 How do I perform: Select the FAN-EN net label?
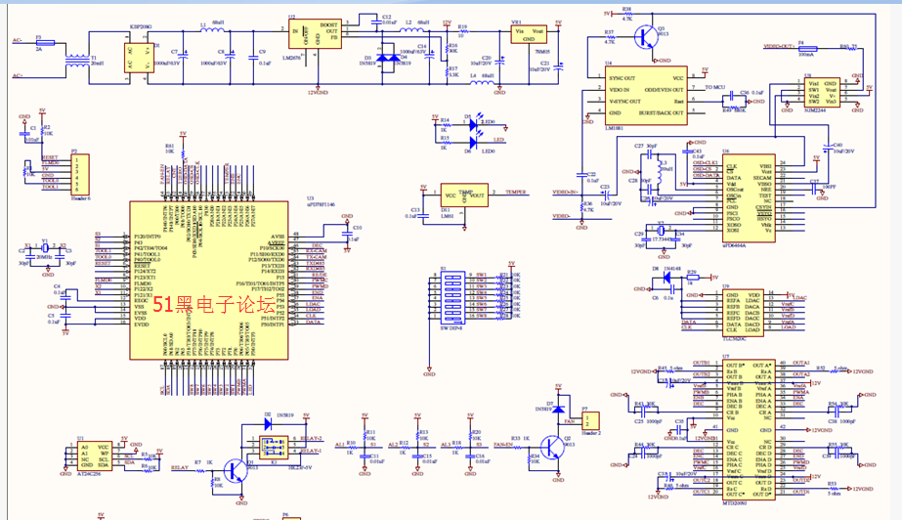coord(502,445)
